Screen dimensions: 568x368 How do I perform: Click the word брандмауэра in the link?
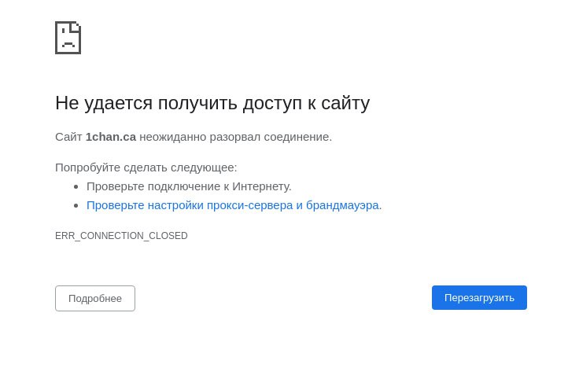coord(342,205)
